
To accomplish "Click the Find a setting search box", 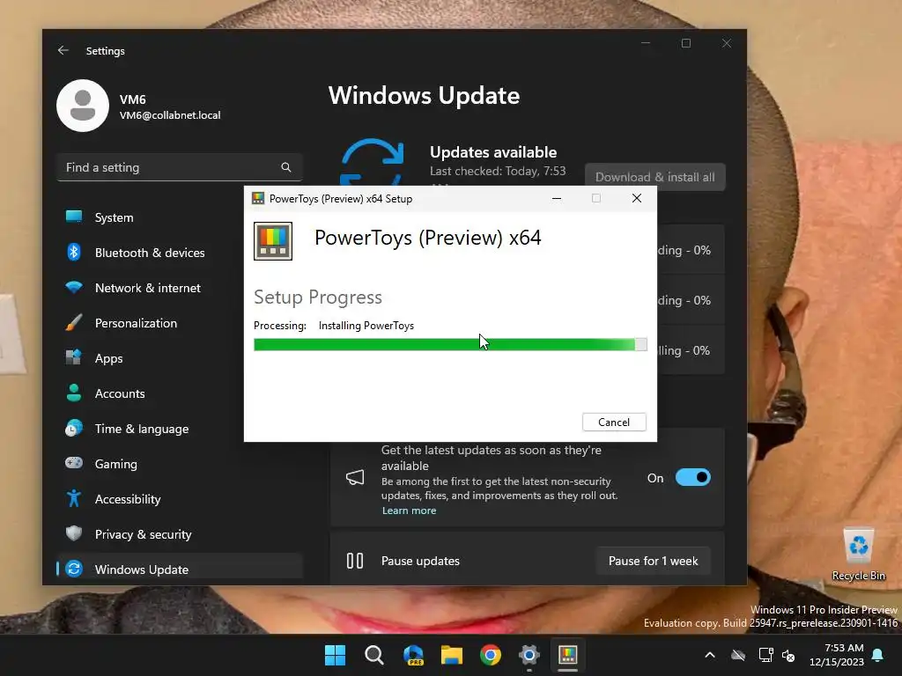I will tap(180, 167).
